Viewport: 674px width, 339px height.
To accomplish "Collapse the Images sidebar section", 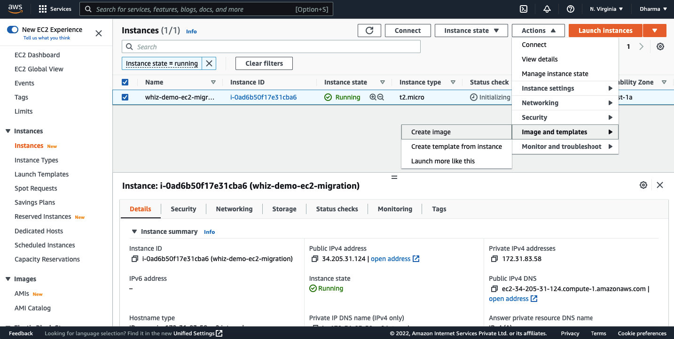I will pyautogui.click(x=8, y=279).
